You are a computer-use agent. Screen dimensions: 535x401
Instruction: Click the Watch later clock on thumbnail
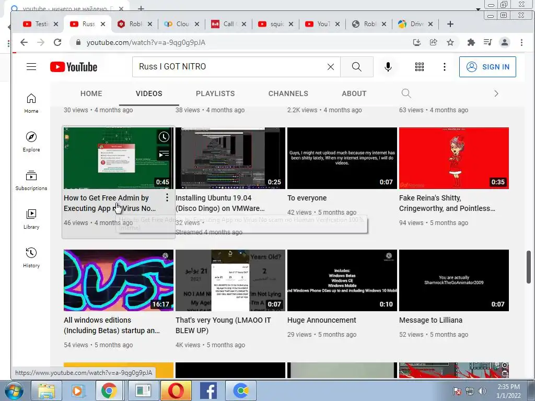pyautogui.click(x=164, y=137)
